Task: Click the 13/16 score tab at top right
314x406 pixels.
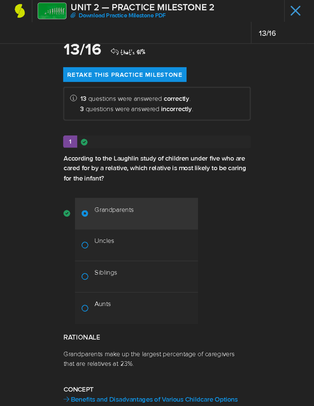Action: pyautogui.click(x=267, y=33)
